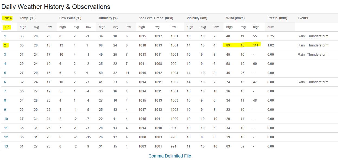Select day 7 link
340x161 pixels.
click(5, 91)
